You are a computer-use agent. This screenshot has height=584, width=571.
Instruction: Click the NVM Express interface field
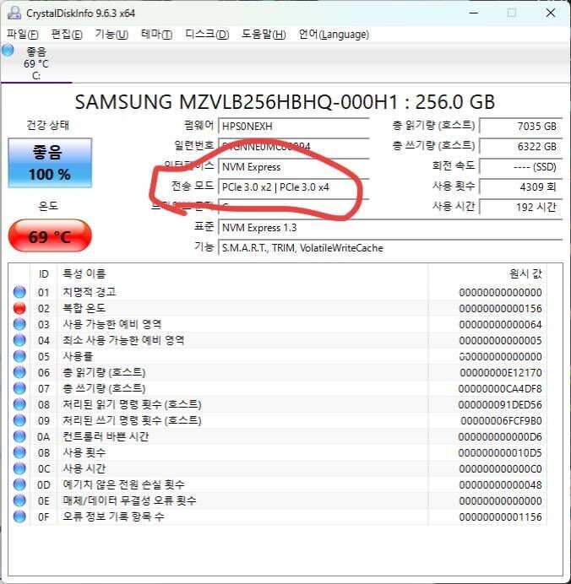pyautogui.click(x=293, y=166)
